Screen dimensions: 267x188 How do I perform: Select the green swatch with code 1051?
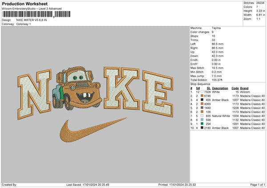point(202,124)
